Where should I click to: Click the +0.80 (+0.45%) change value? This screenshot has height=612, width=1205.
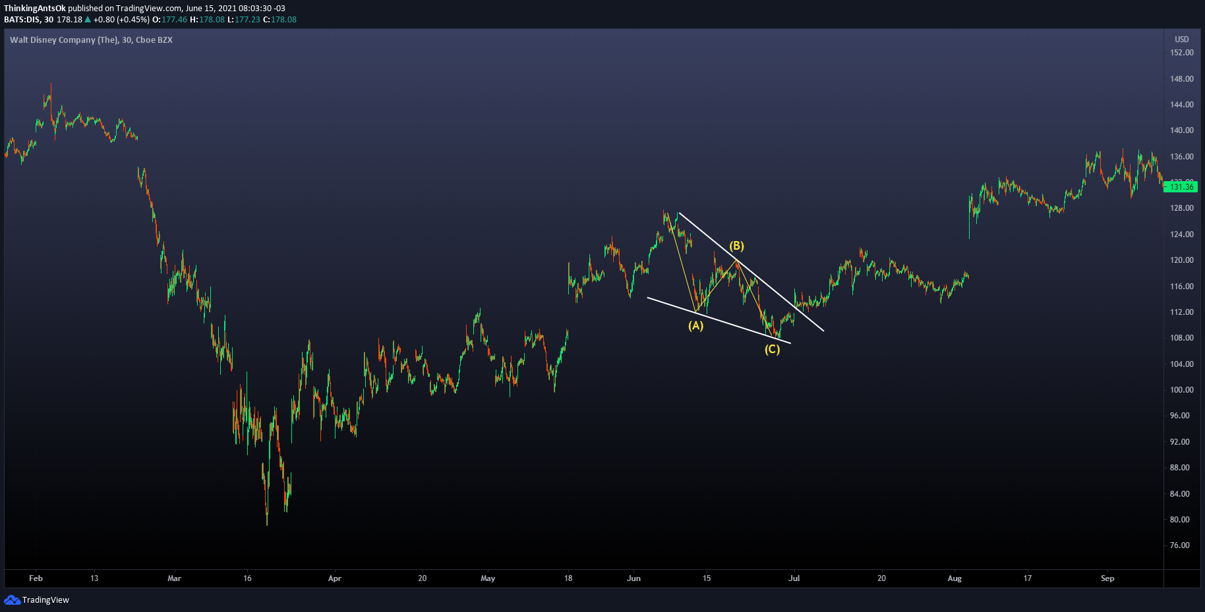[x=121, y=20]
